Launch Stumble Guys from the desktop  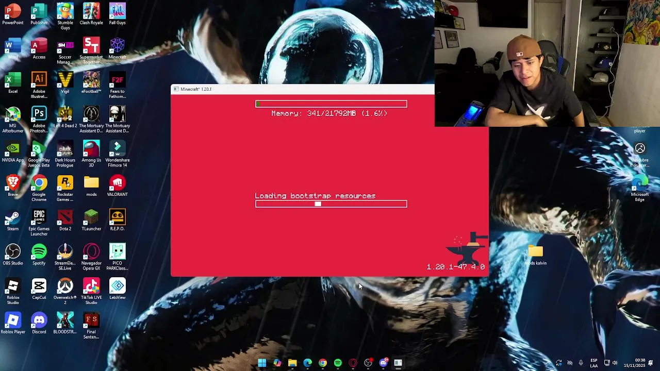pos(65,16)
